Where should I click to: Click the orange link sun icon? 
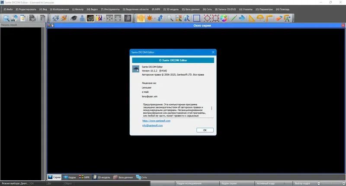(x=64, y=18)
